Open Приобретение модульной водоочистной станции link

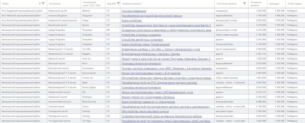point(152,16)
